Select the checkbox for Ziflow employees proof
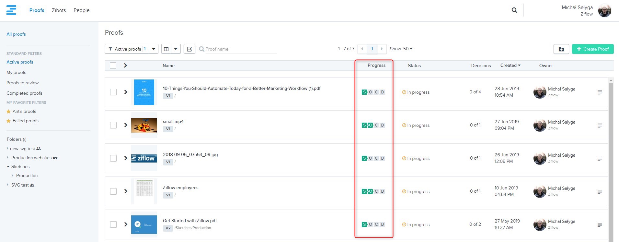This screenshot has width=619, height=242. pyautogui.click(x=113, y=191)
